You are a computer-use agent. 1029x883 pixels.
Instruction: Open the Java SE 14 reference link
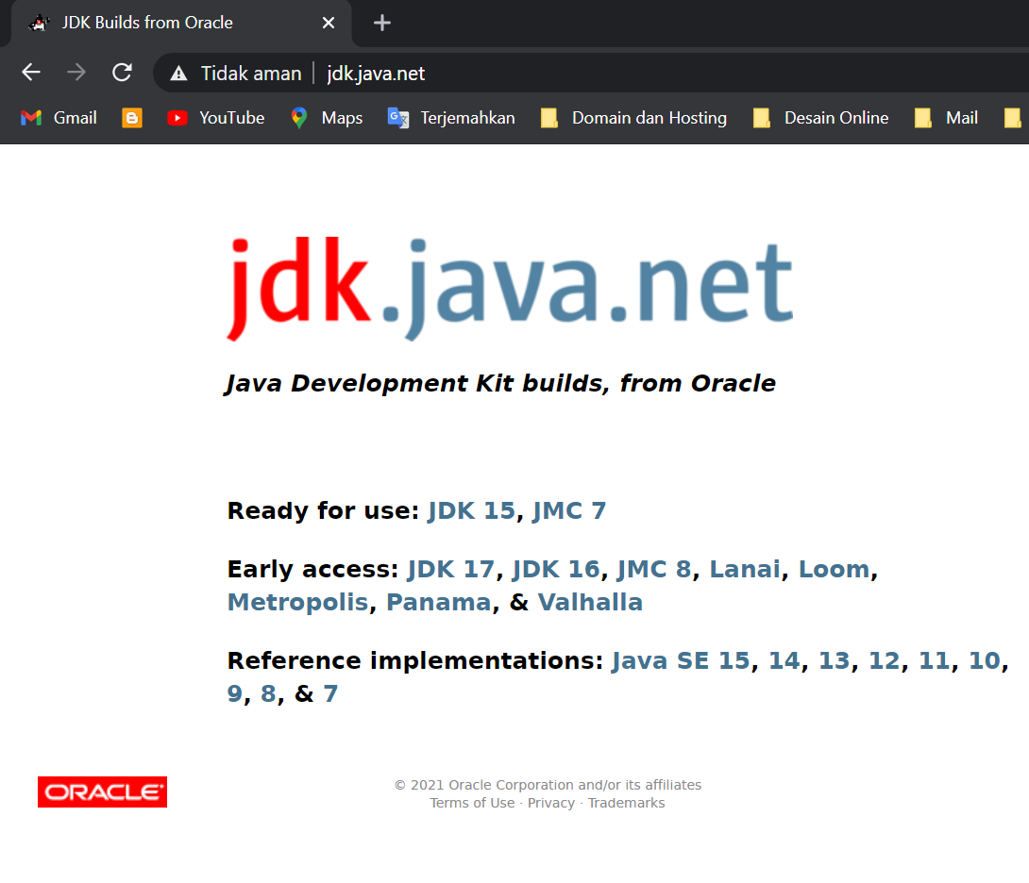click(x=784, y=660)
